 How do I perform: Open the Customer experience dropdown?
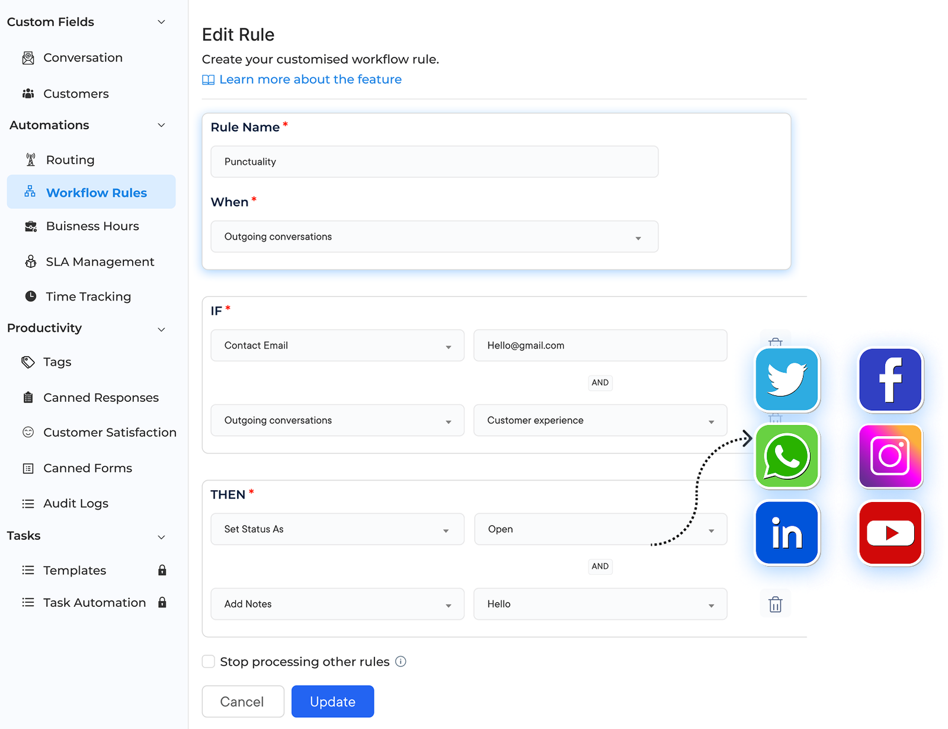(600, 420)
